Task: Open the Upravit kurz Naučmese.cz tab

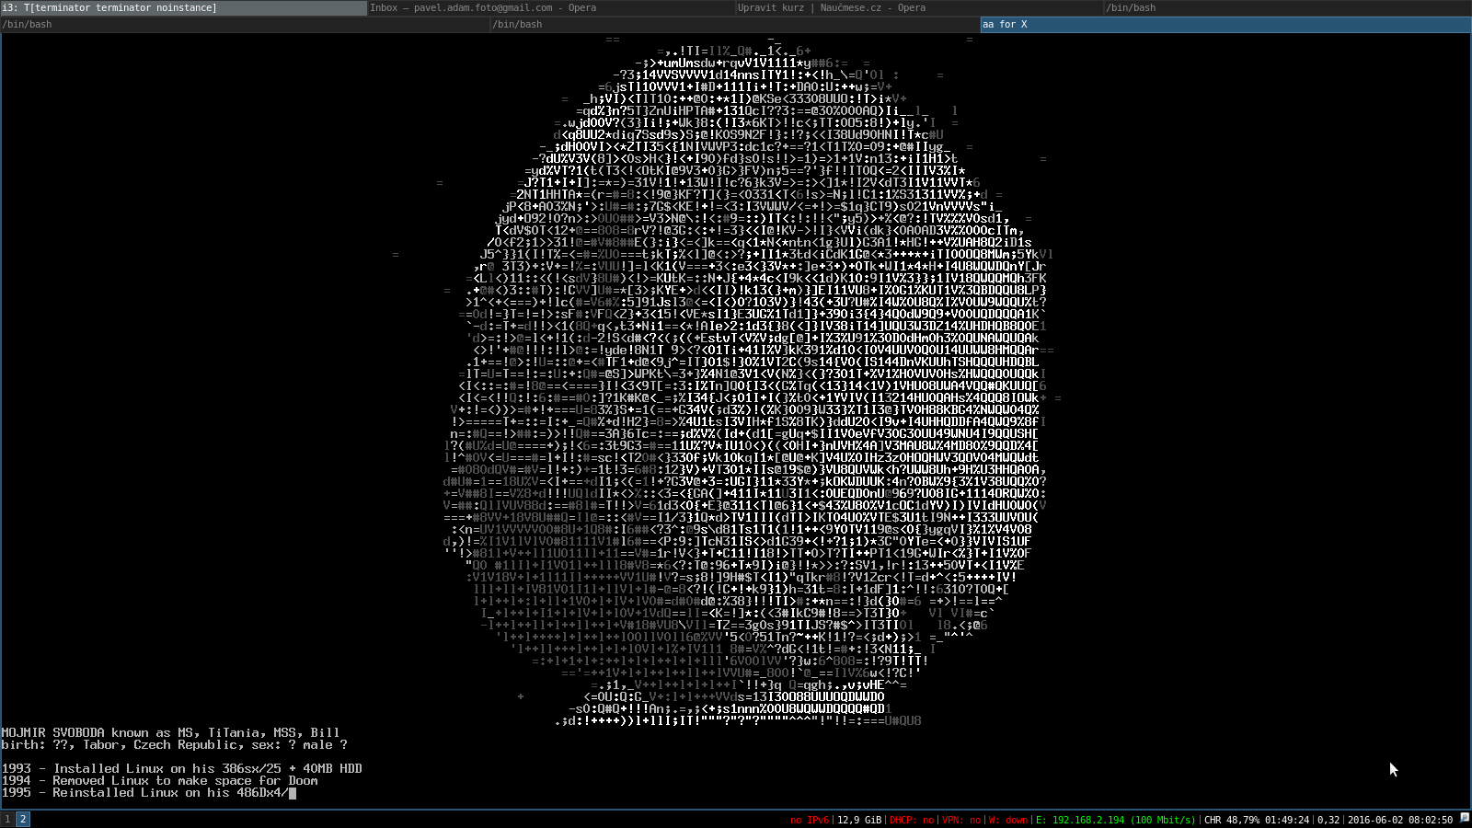Action: tap(918, 7)
